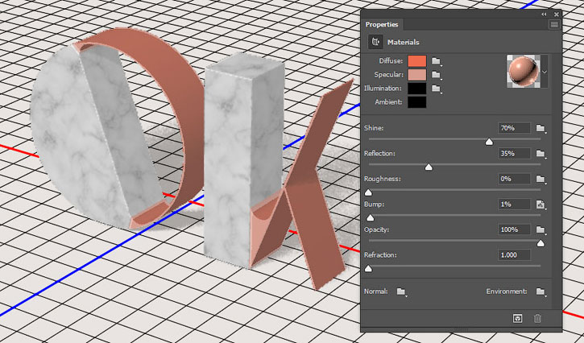
Task: Click the Ambient color swatch
Action: point(416,102)
